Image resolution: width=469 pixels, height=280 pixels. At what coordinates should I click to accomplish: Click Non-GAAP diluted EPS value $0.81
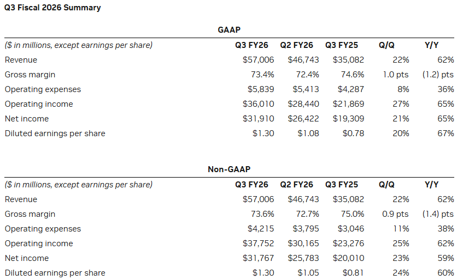click(x=353, y=273)
